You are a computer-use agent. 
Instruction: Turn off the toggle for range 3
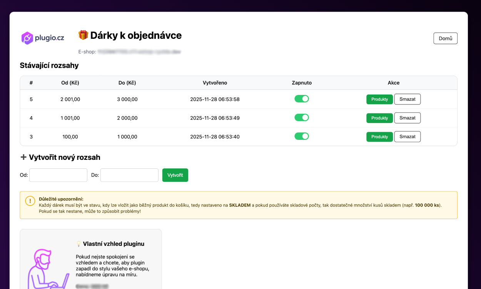coord(302,136)
